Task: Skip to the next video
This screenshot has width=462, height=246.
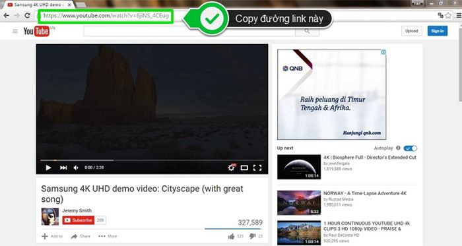Action: point(63,168)
